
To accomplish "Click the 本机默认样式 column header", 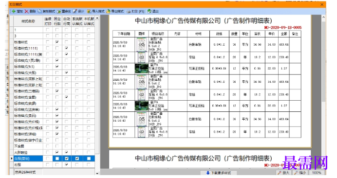I will click(89, 21).
